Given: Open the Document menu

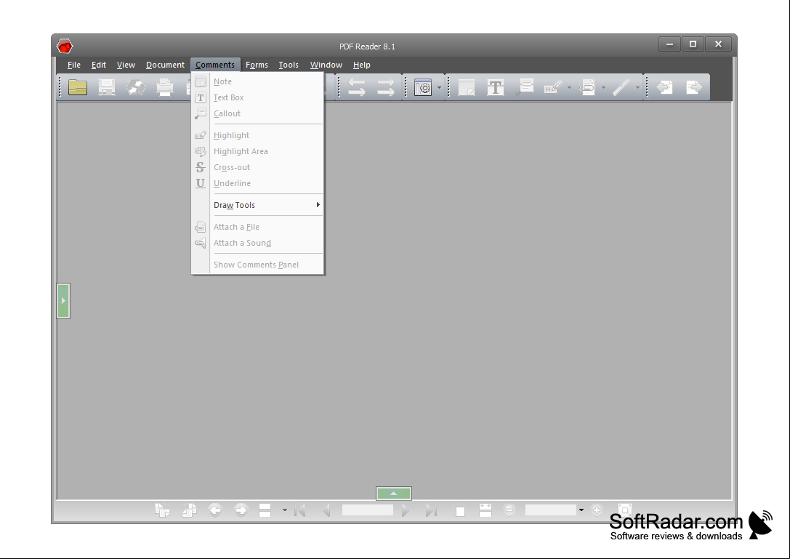Looking at the screenshot, I should pos(165,65).
